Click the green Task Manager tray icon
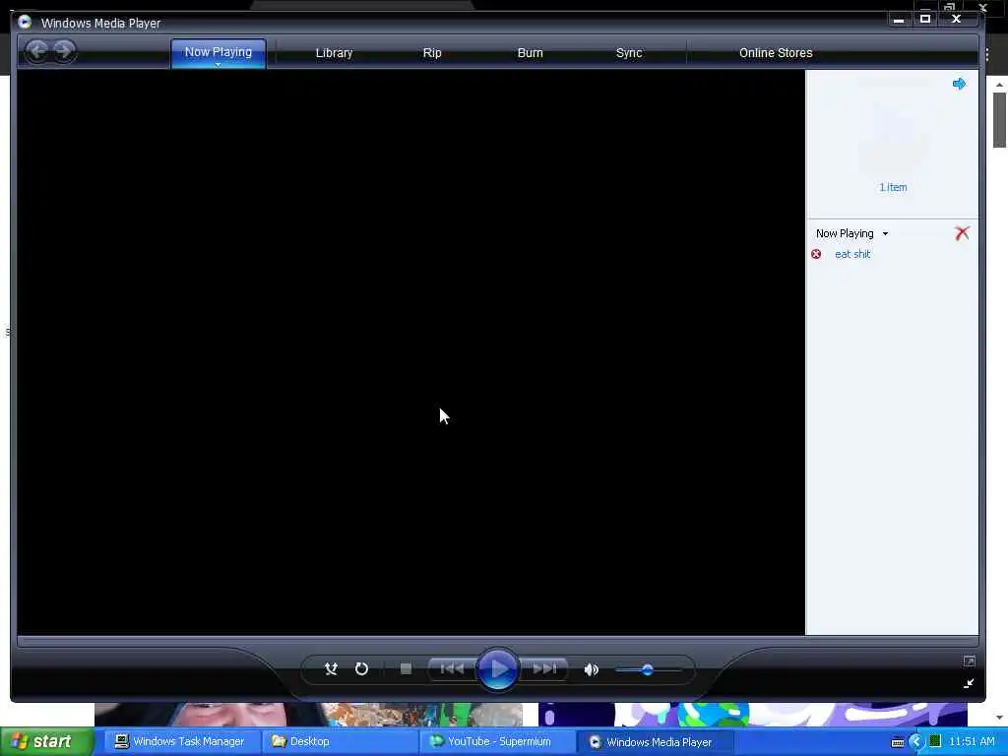The height and width of the screenshot is (756, 1008). point(935,741)
